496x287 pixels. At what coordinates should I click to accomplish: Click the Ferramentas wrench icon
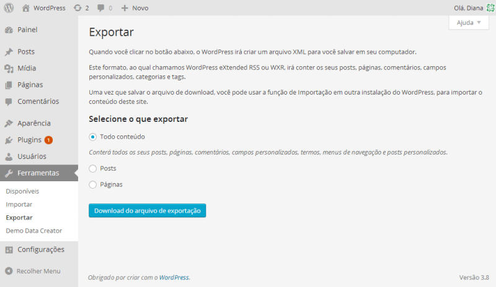coord(9,173)
